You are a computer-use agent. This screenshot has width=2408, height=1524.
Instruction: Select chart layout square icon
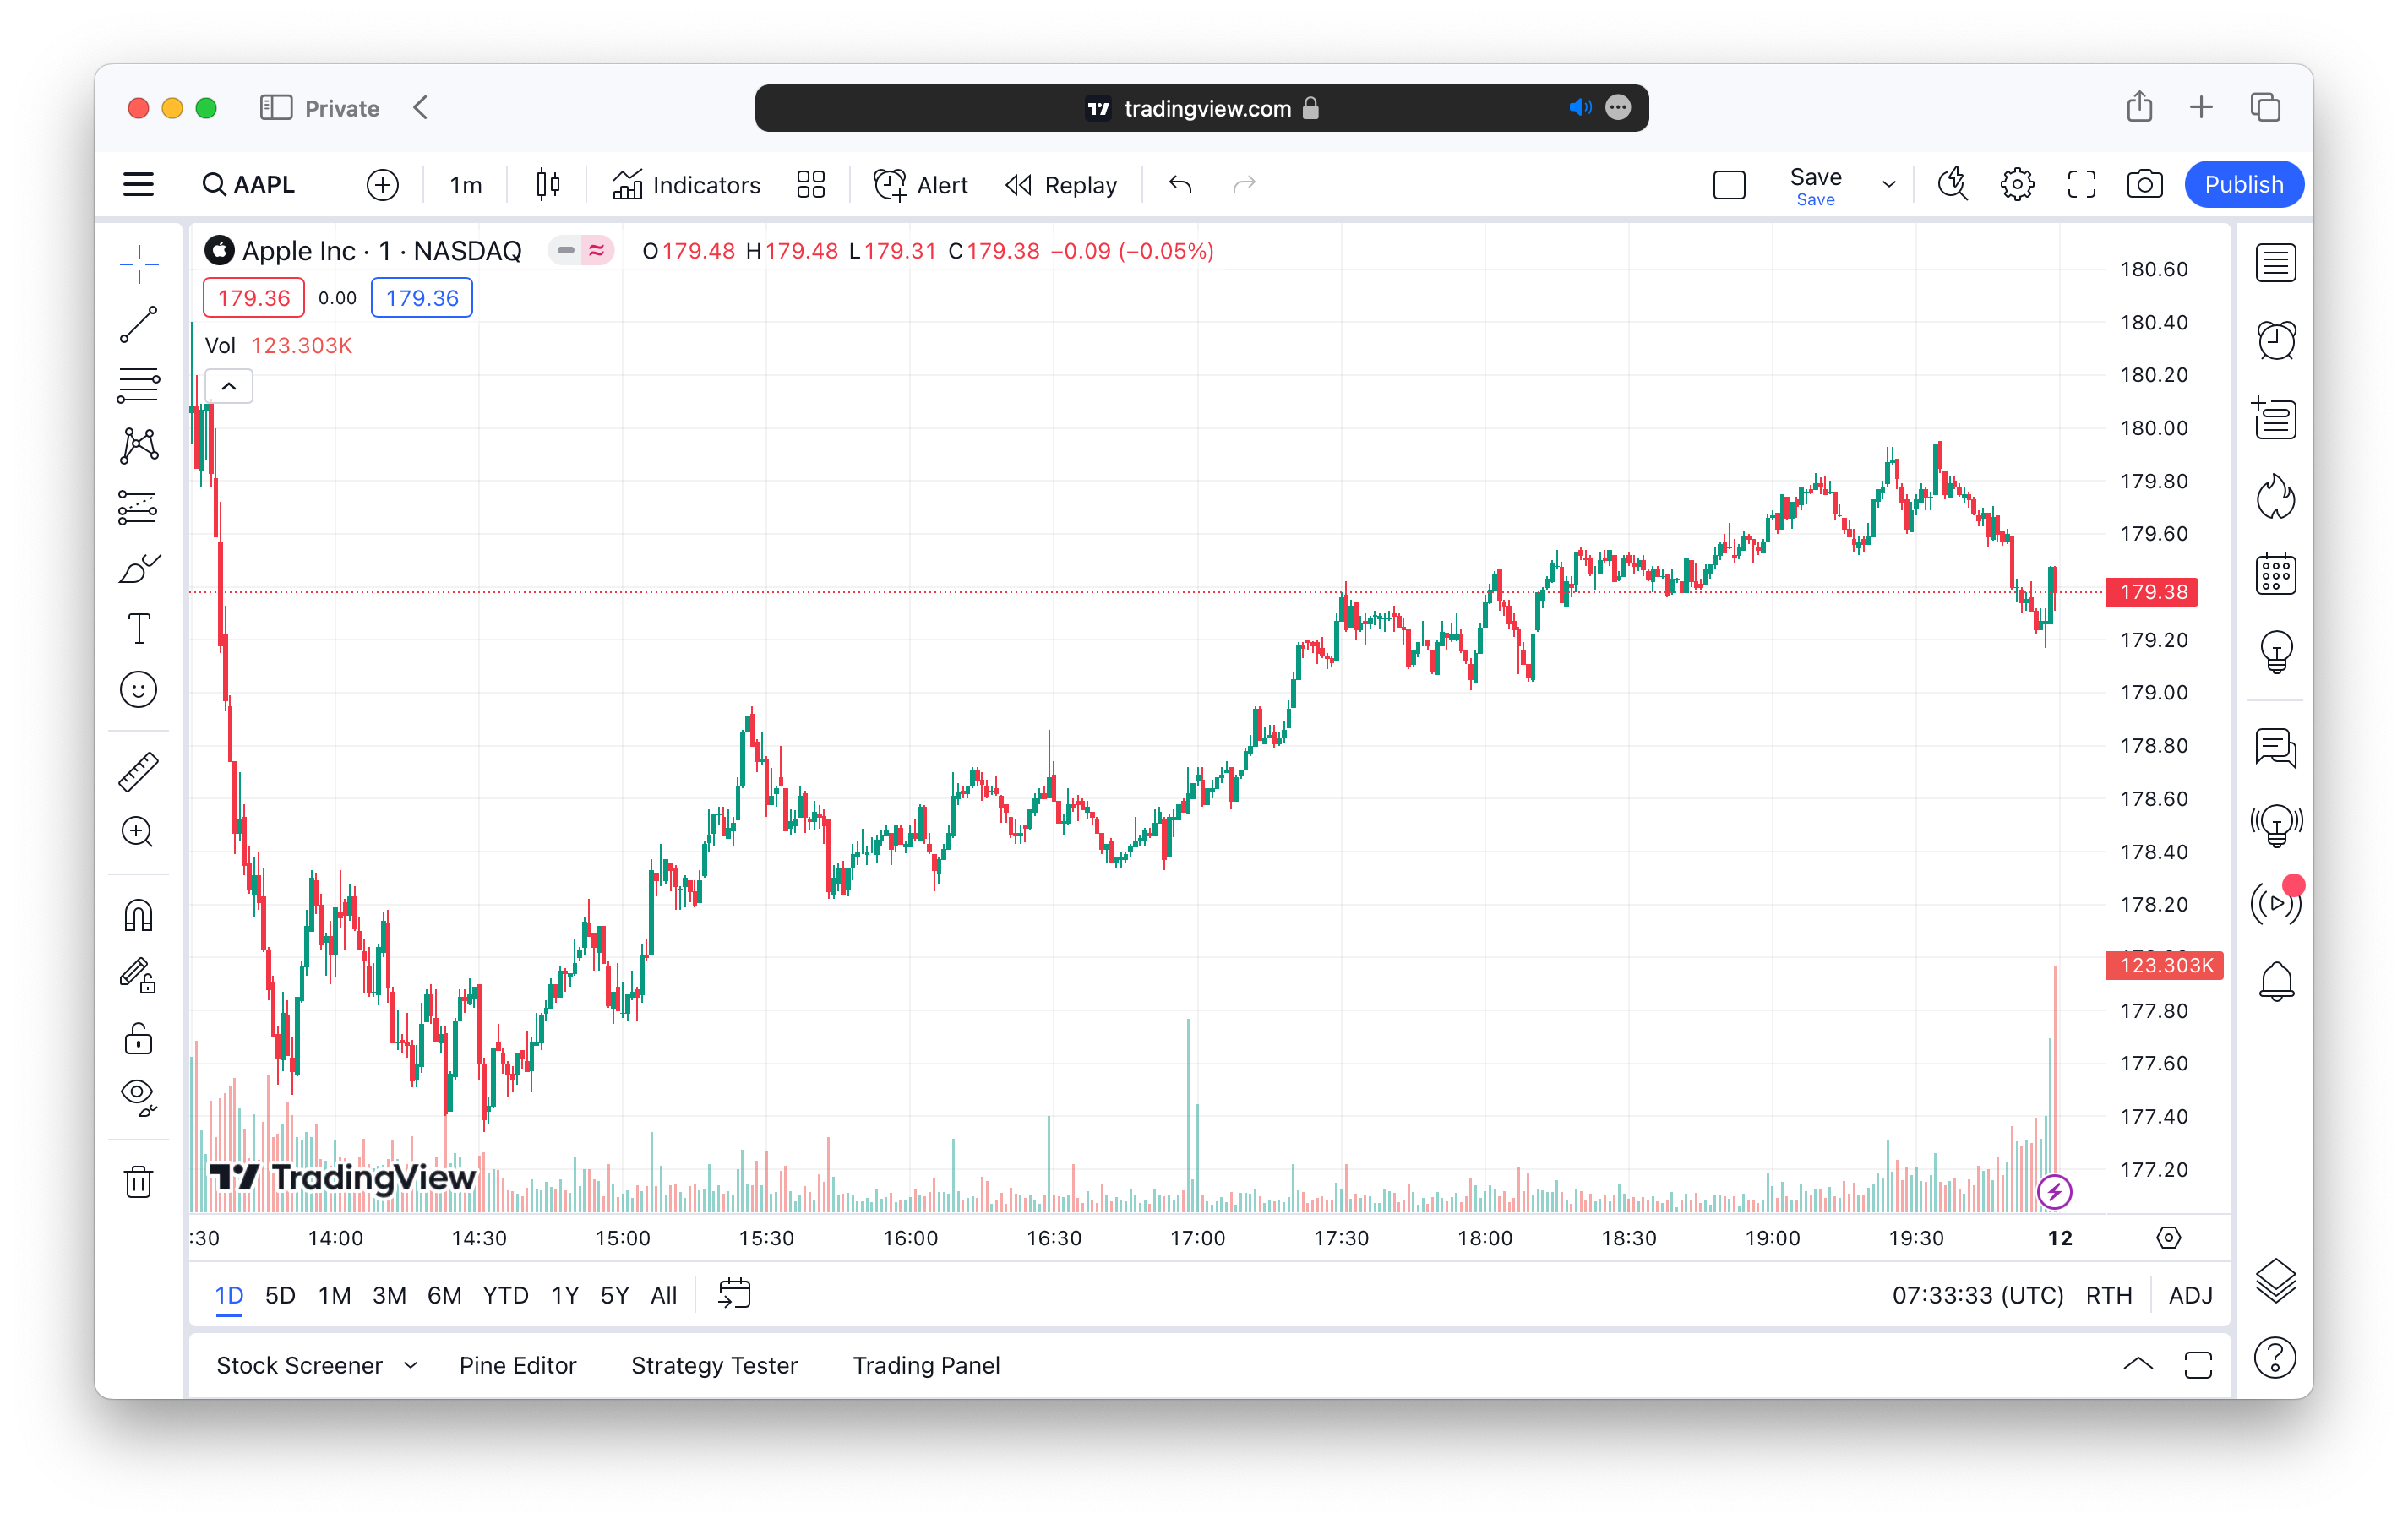(1729, 185)
